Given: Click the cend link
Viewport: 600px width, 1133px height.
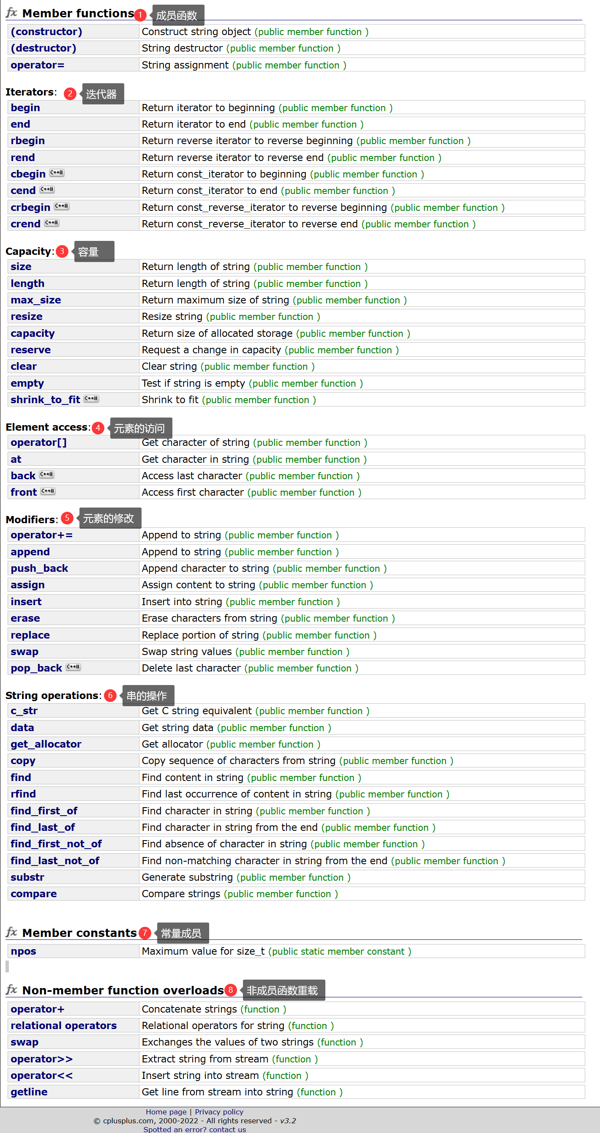Looking at the screenshot, I should tap(23, 191).
